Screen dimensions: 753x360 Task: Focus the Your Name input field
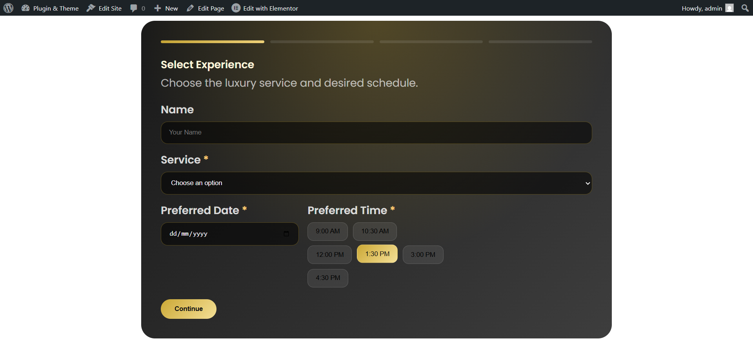tap(376, 133)
